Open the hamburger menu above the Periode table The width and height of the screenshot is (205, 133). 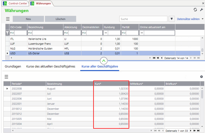(x=6, y=77)
